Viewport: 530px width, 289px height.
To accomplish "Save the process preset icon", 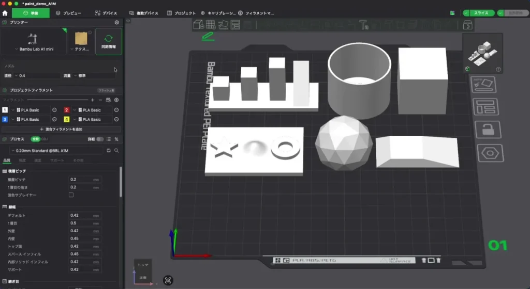I will [x=109, y=151].
